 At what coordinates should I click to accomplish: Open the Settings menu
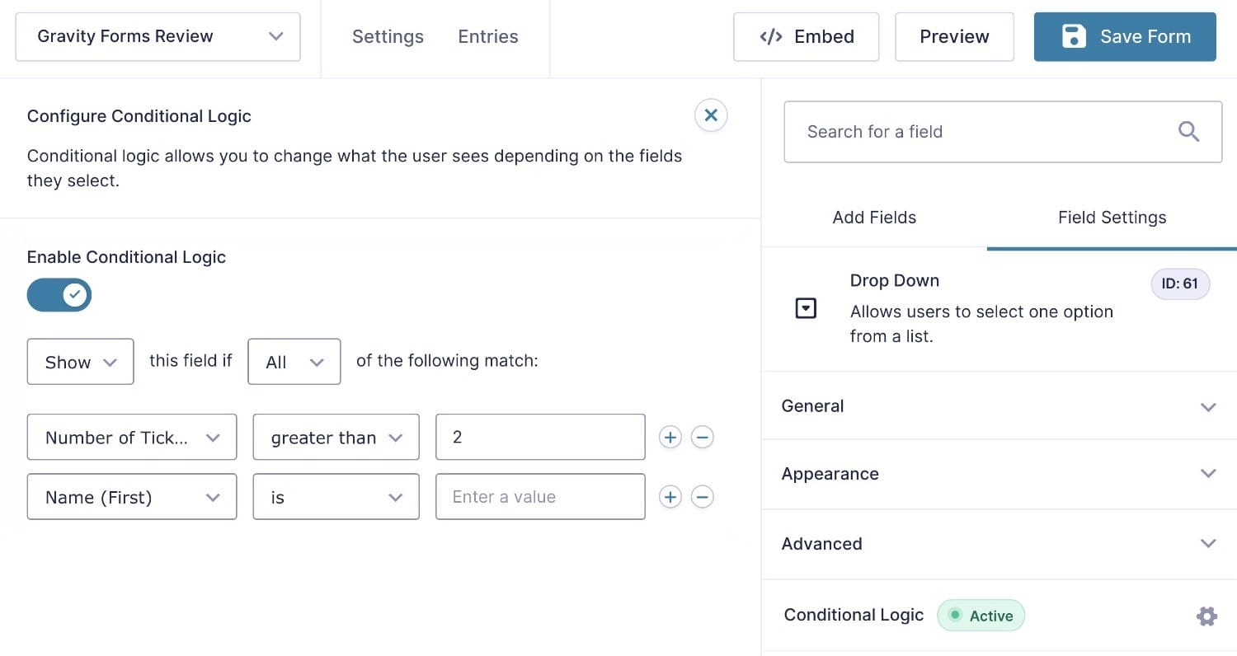coord(388,36)
